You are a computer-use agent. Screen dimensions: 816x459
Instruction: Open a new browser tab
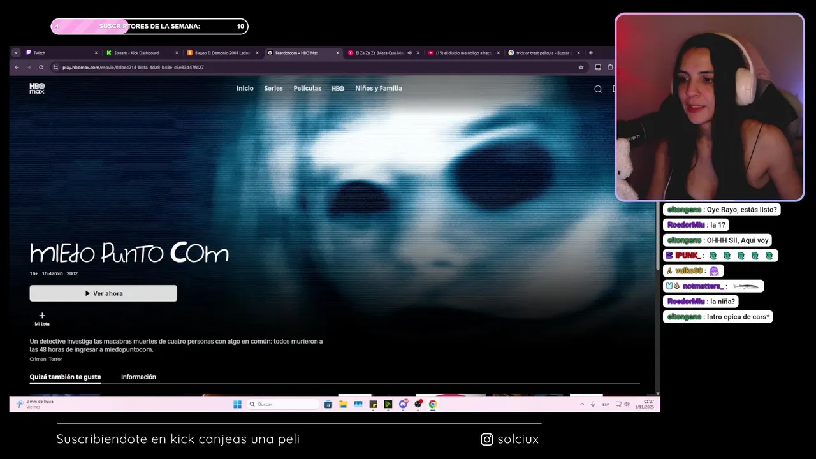(590, 53)
